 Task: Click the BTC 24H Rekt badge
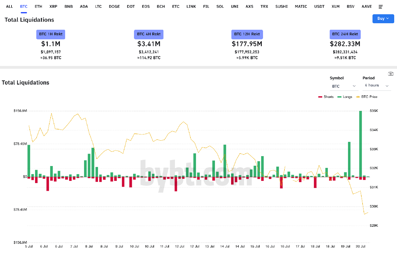pyautogui.click(x=345, y=34)
